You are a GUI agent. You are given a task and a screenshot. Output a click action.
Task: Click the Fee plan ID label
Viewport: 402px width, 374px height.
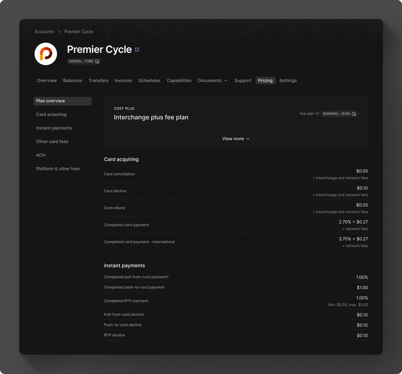[x=309, y=114]
